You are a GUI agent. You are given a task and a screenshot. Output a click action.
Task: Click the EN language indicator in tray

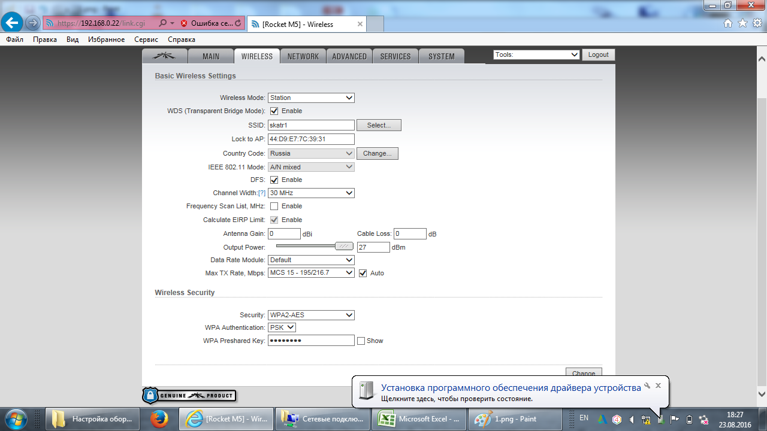point(584,418)
